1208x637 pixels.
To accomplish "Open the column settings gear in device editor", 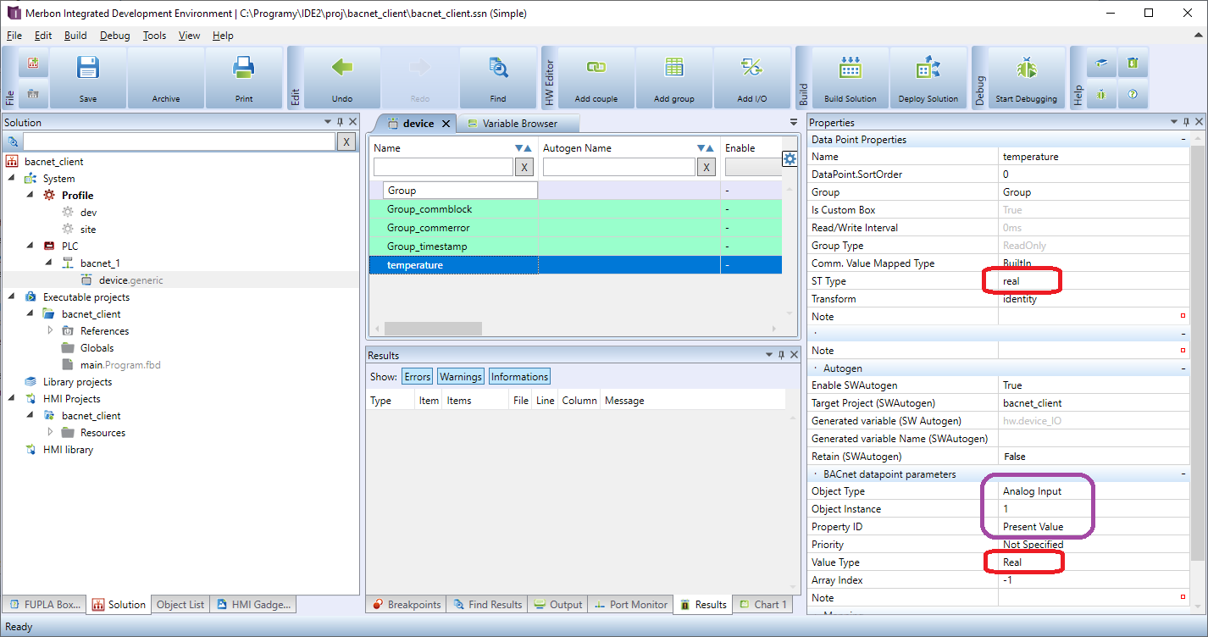I will [789, 158].
